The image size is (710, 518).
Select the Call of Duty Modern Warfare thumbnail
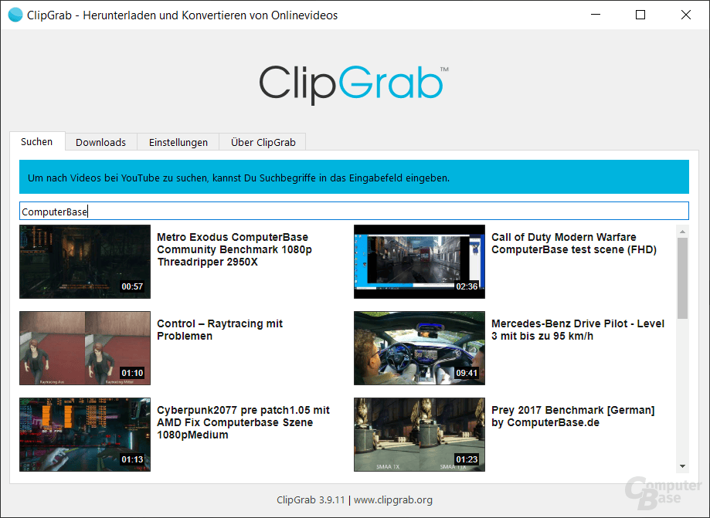[x=419, y=262]
